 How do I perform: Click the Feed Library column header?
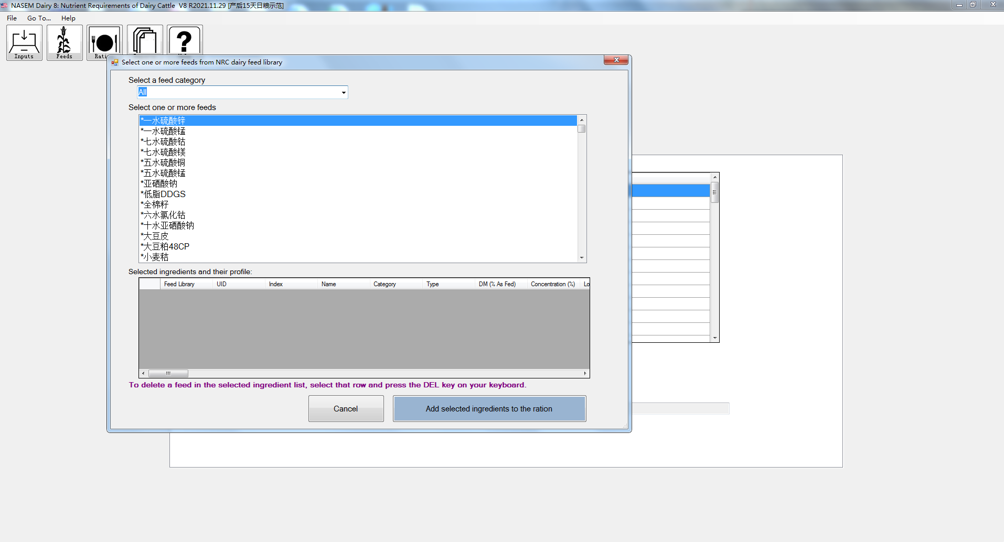coord(186,284)
